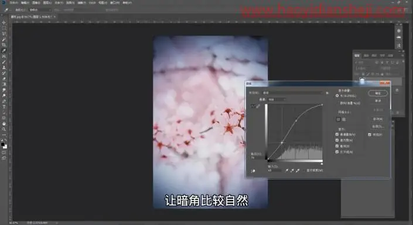This screenshot has width=413, height=225.
Task: Click OK button in Curves dialog
Action: point(378,93)
